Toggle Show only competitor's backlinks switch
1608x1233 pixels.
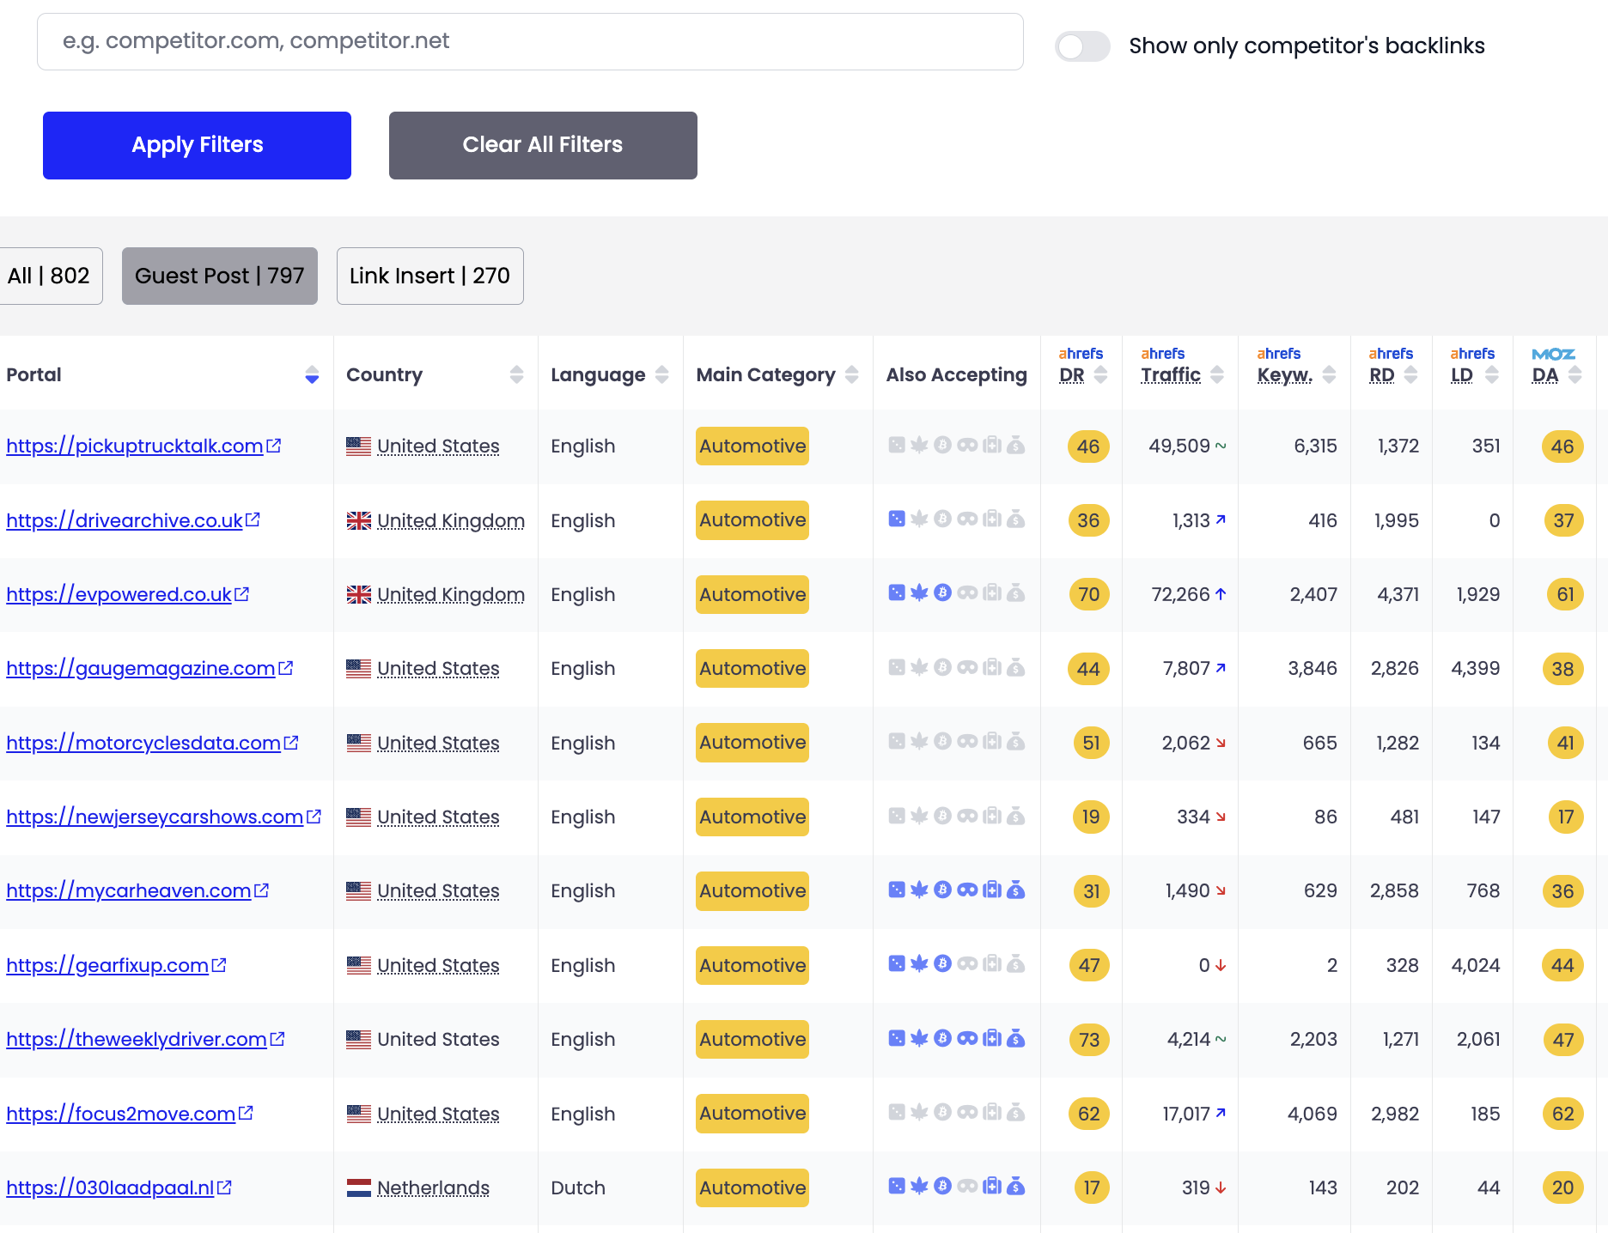1082,46
